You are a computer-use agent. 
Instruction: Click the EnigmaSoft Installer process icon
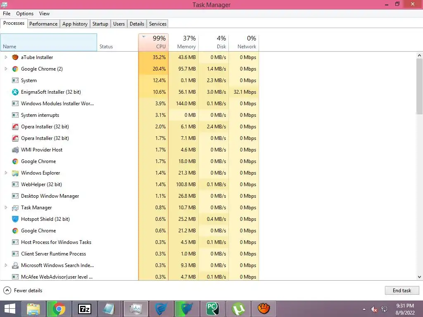15,92
